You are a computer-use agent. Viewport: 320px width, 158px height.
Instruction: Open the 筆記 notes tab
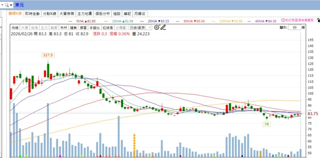[127, 14]
